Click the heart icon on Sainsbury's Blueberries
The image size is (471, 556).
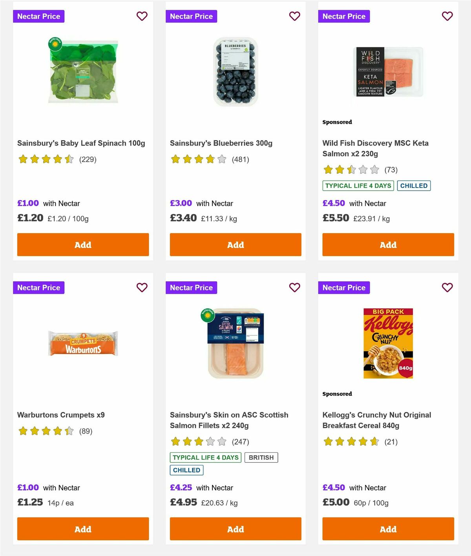(x=295, y=16)
